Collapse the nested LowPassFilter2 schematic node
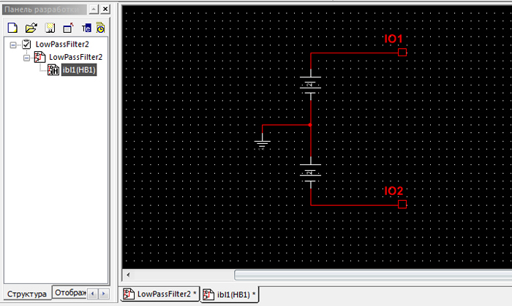The image size is (512, 306). [26, 58]
